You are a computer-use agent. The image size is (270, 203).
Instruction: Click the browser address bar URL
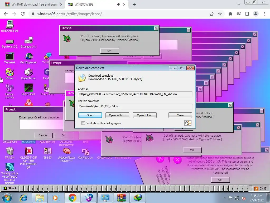[x=70, y=14]
